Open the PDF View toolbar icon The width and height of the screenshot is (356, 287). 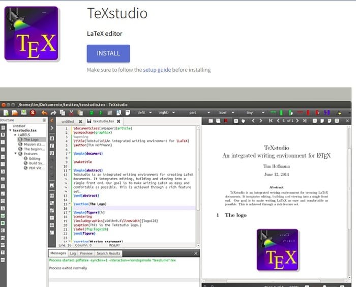(x=118, y=112)
